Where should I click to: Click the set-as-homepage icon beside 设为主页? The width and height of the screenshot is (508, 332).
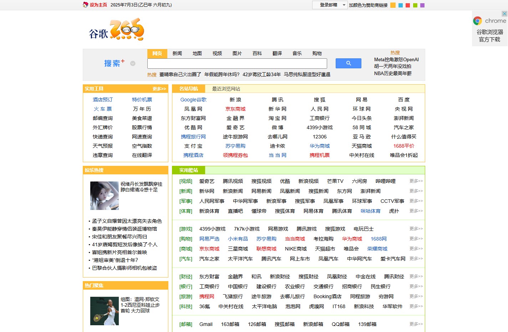point(85,5)
